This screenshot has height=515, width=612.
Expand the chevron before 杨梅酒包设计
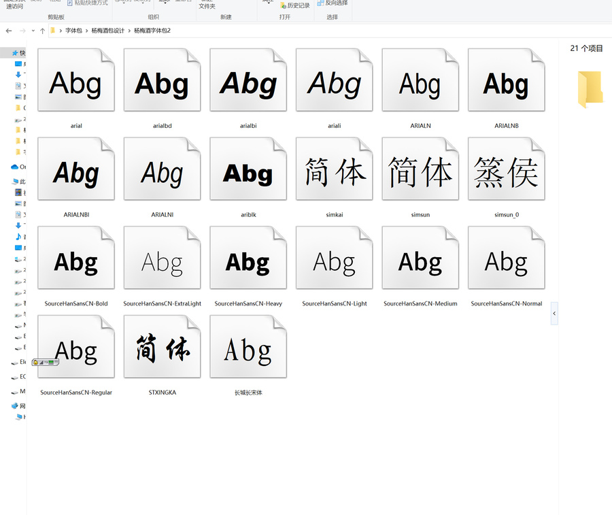(x=86, y=31)
